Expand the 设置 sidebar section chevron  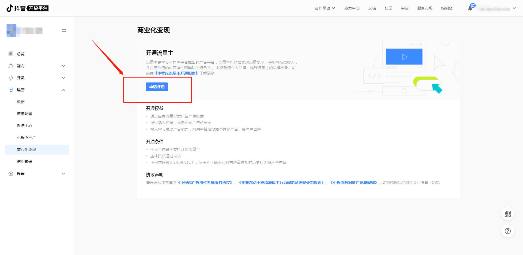tap(63, 174)
